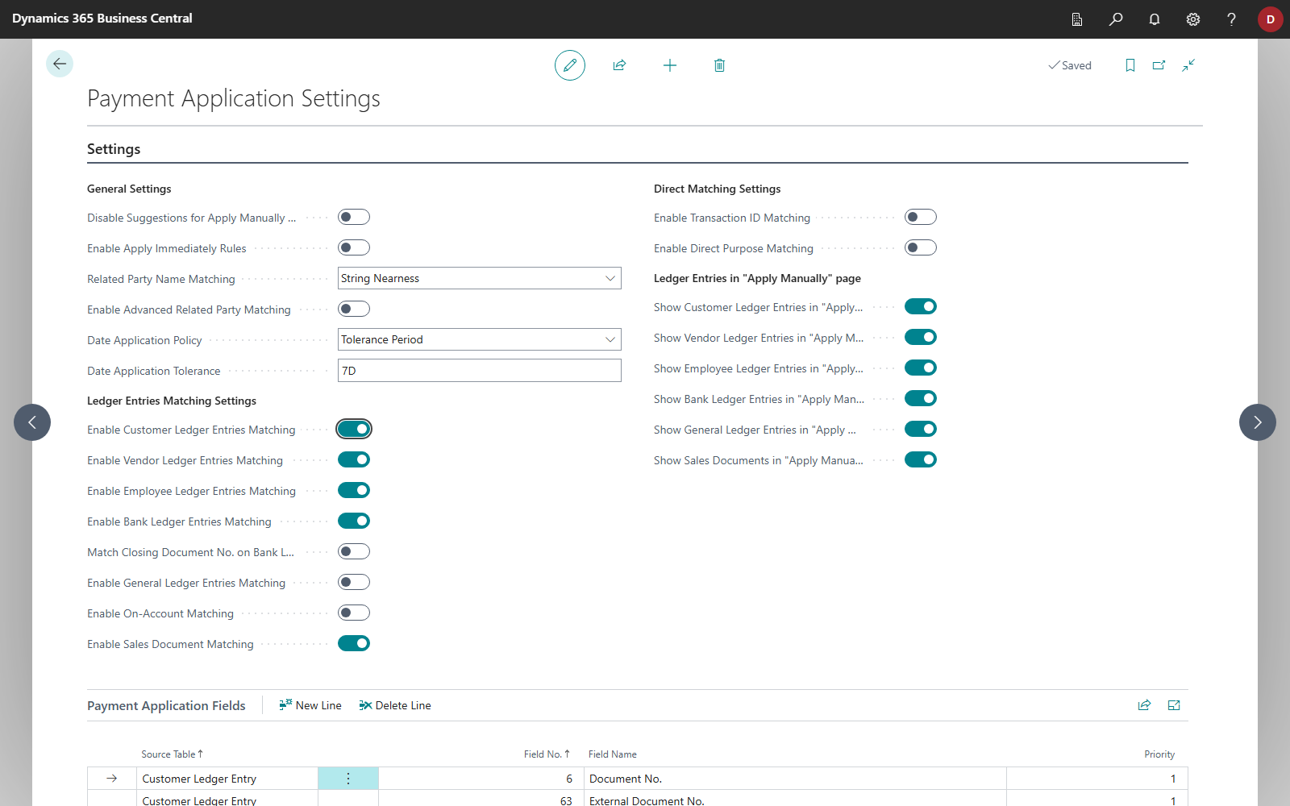This screenshot has width=1290, height=806.
Task: Expand the Payment Application Fields part
Action: click(1174, 705)
